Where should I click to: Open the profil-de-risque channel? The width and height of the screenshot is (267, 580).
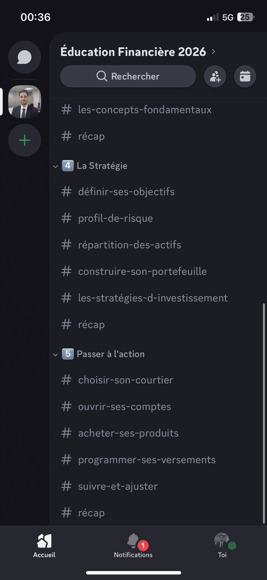pos(115,218)
